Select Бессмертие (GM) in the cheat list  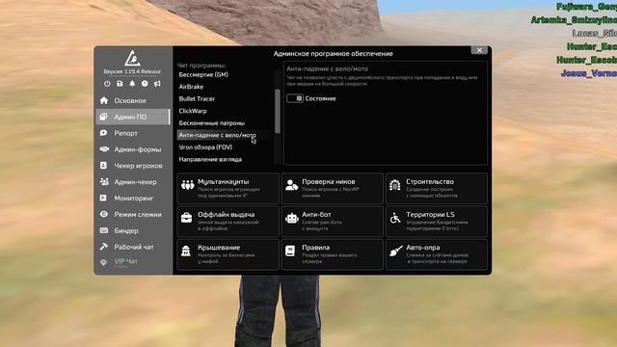[x=203, y=74]
